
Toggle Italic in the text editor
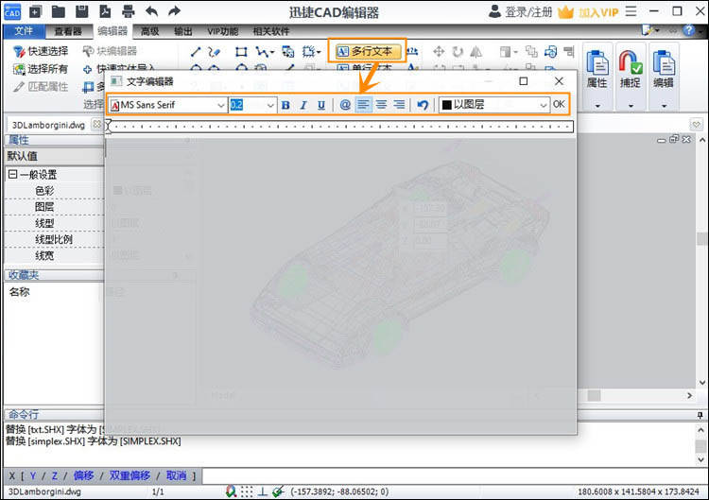point(303,105)
